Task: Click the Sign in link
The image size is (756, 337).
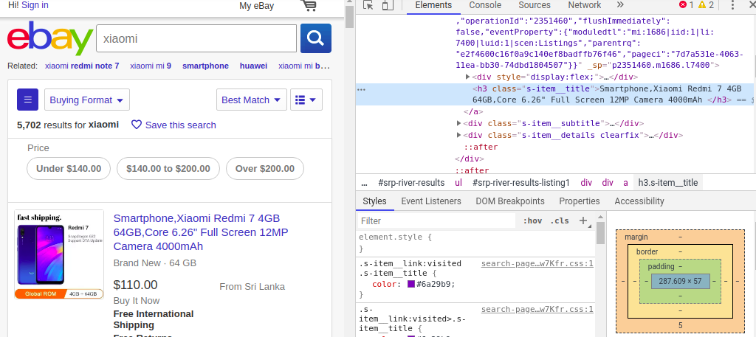Action: click(x=35, y=5)
